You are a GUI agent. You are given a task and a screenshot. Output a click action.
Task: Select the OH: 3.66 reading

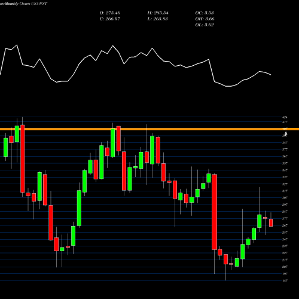[x=205, y=19]
